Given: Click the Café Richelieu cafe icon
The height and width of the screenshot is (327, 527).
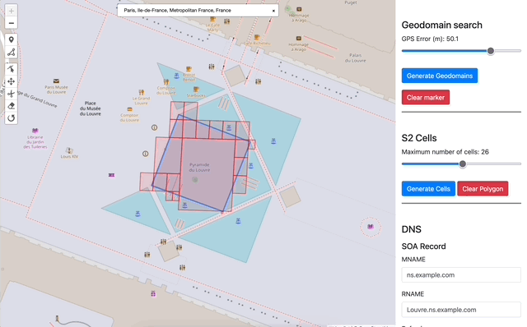Looking at the screenshot, I should click(257, 37).
